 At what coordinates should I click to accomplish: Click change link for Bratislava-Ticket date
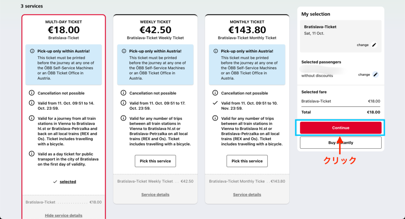coord(362,45)
